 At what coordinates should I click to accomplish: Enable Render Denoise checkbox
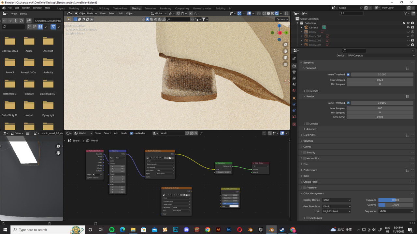tap(307, 124)
